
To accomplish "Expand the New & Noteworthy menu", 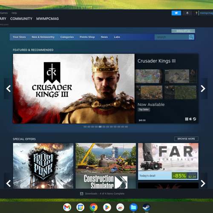I will [43, 37].
